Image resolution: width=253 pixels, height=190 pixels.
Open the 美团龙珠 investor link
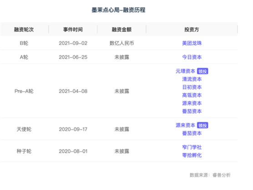[192, 43]
